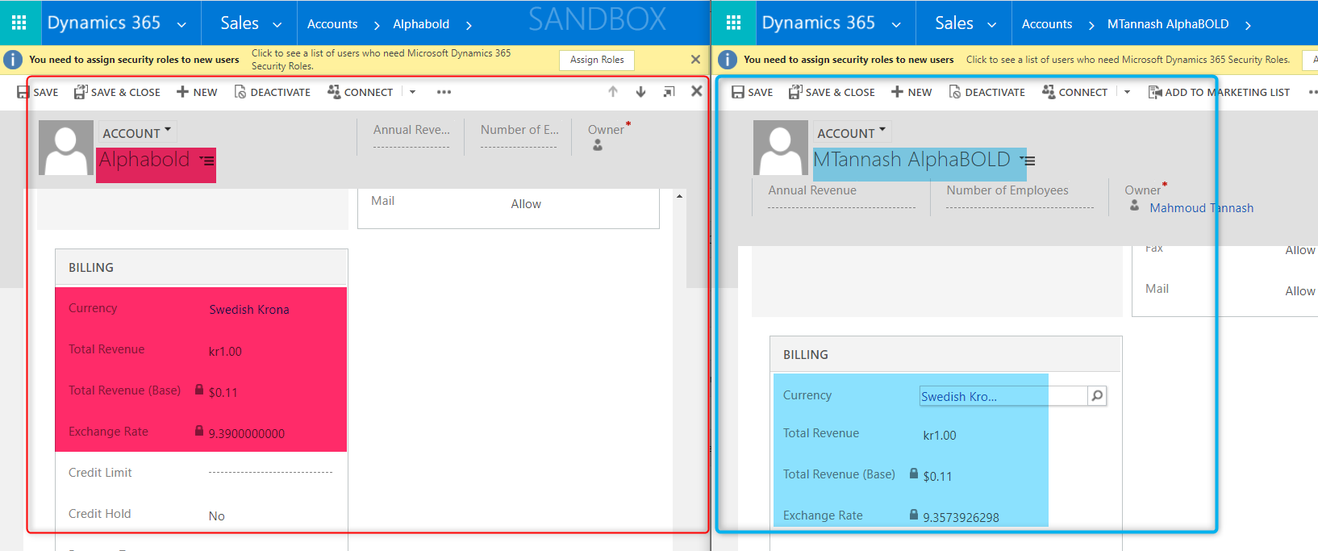
Task: Click Owner field in left header
Action: point(609,136)
